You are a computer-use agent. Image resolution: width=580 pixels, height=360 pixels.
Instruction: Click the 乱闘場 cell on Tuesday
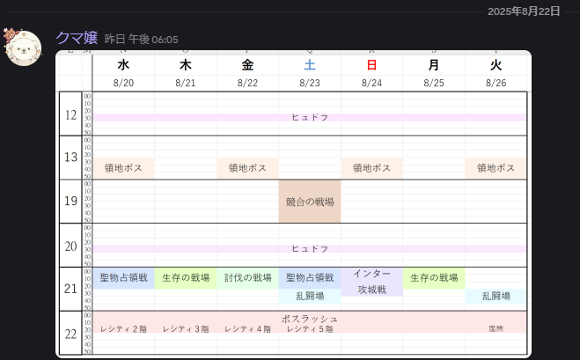(x=496, y=296)
